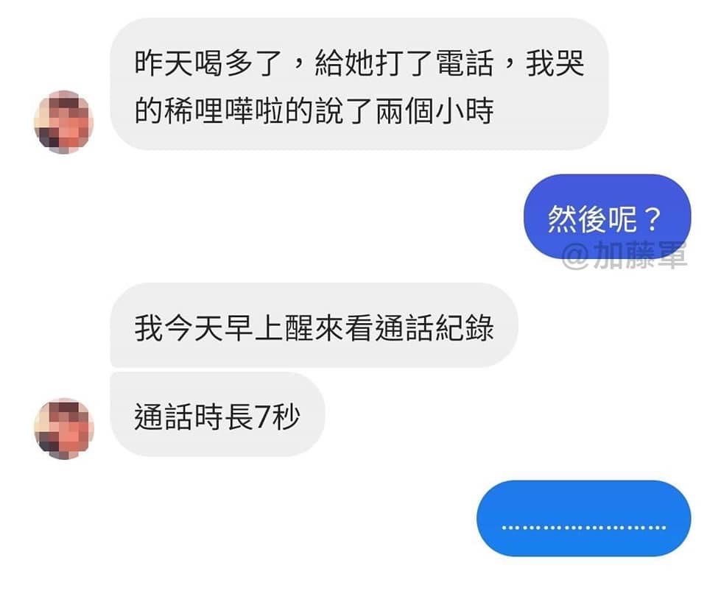
Task: Click the word 昨天 starting the first message
Action: (164, 63)
